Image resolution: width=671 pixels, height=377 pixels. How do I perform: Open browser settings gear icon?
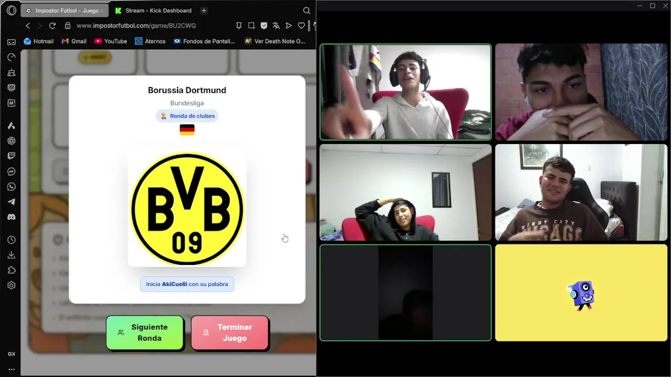tap(12, 285)
